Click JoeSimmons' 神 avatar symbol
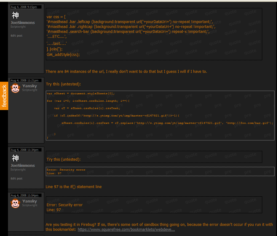 [15, 15]
